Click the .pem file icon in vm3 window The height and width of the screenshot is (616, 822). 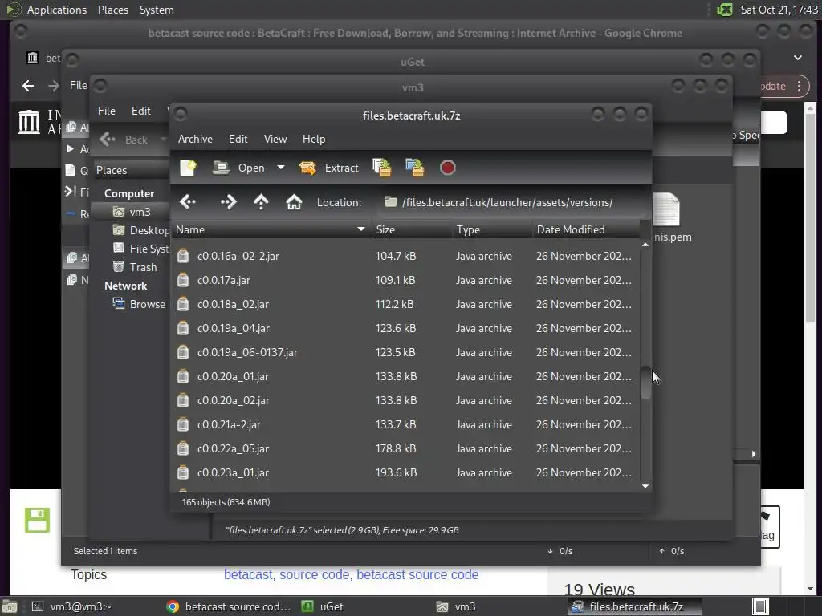point(666,209)
